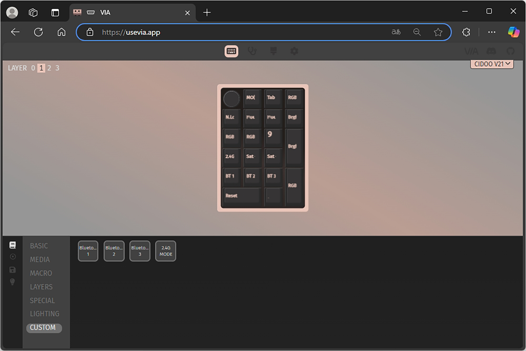Assign the Bluetooth 1 keycode

tap(88, 251)
